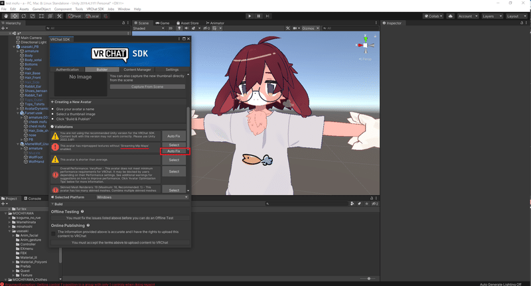Toggle Local/Global handle rotation

tap(92, 16)
